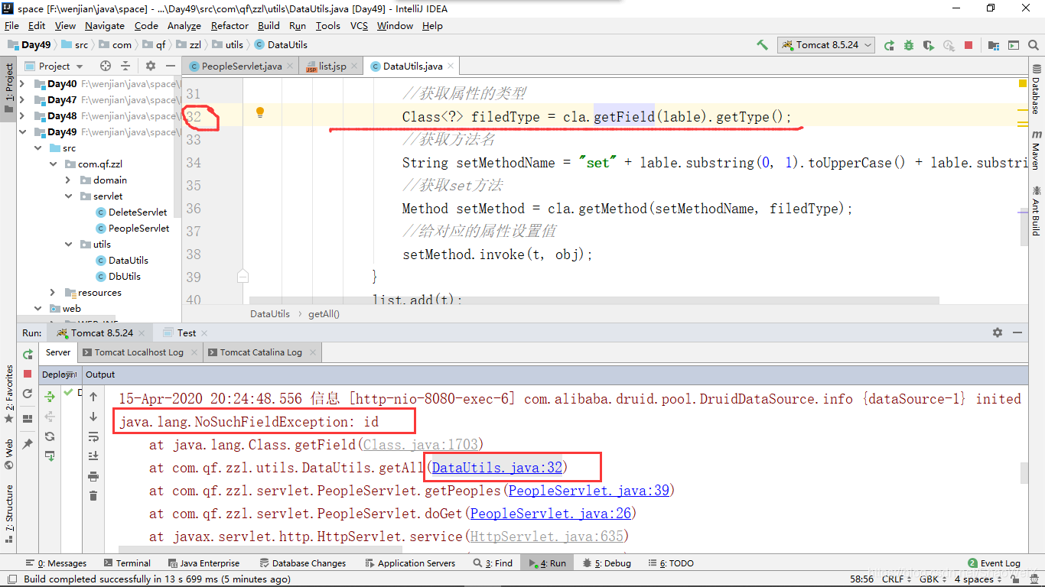Viewport: 1045px width, 587px height.
Task: Open Project panel settings gear
Action: (x=151, y=66)
